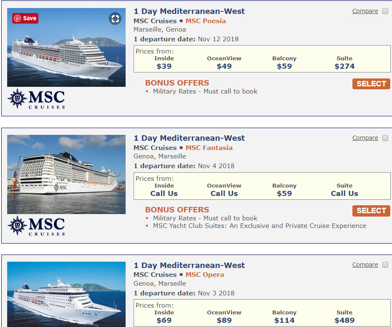Click the Compare link for MSC Opera
Image resolution: width=392 pixels, height=327 pixels.
[365, 265]
